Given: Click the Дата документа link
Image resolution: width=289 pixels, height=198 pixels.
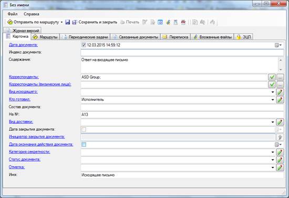Looking at the screenshot, I should coord(24,45).
